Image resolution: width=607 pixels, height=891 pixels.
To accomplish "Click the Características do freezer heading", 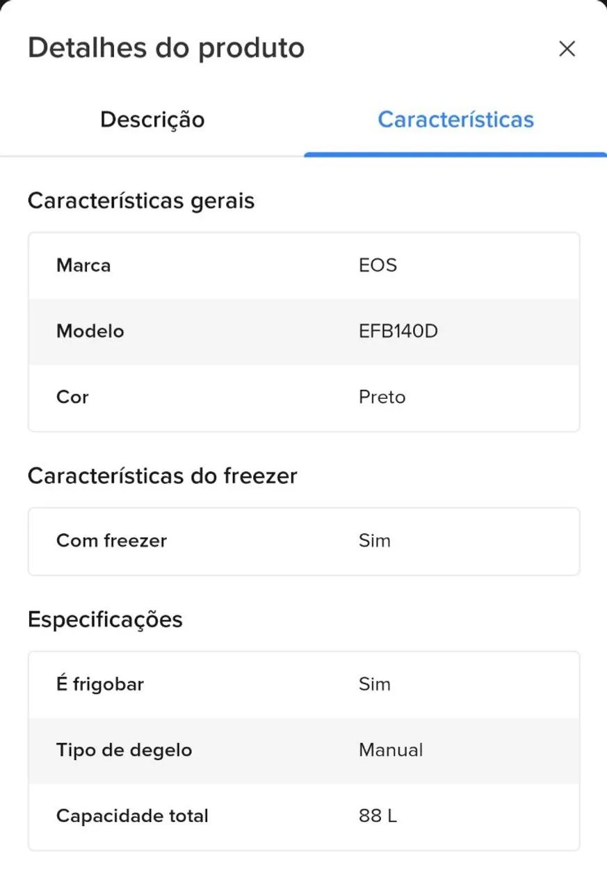I will [162, 476].
